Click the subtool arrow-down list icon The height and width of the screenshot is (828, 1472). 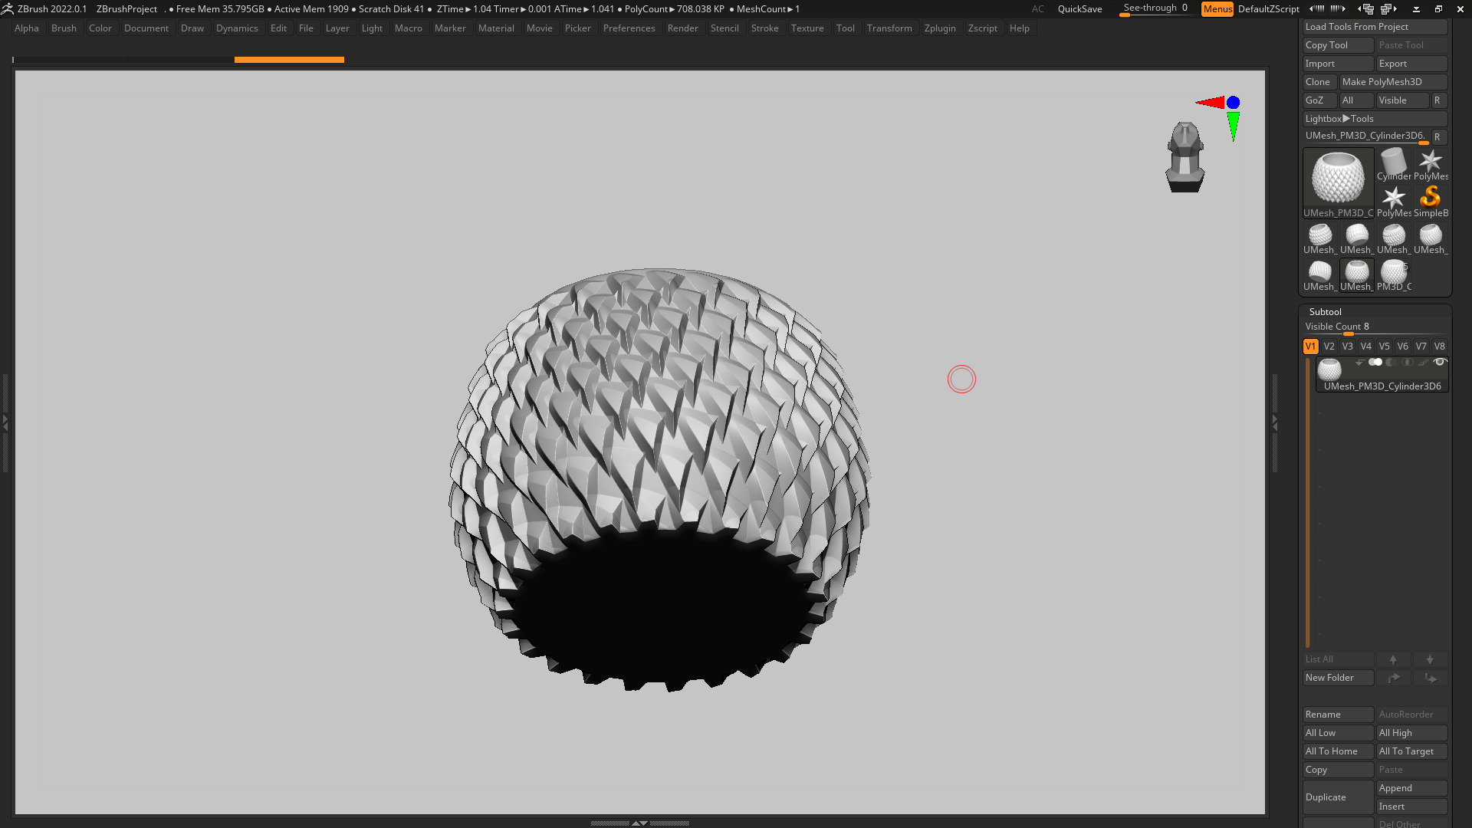tap(1359, 362)
